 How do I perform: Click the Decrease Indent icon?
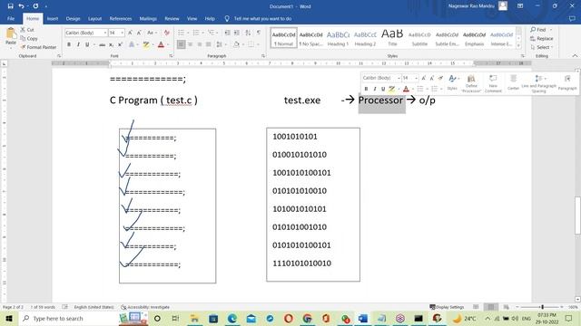[228, 33]
